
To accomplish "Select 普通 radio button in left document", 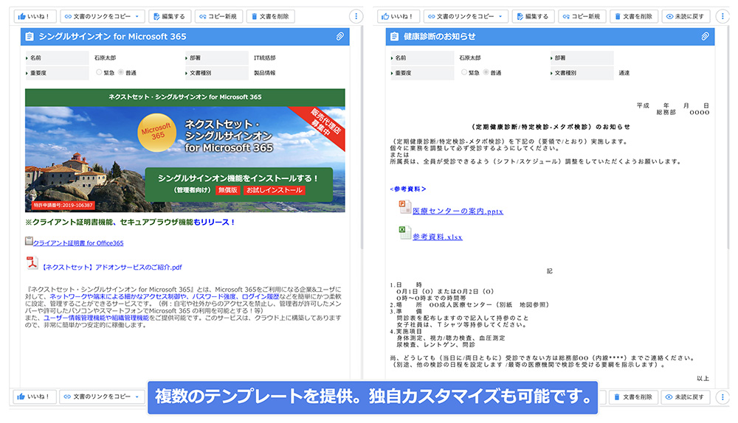I will pyautogui.click(x=121, y=72).
